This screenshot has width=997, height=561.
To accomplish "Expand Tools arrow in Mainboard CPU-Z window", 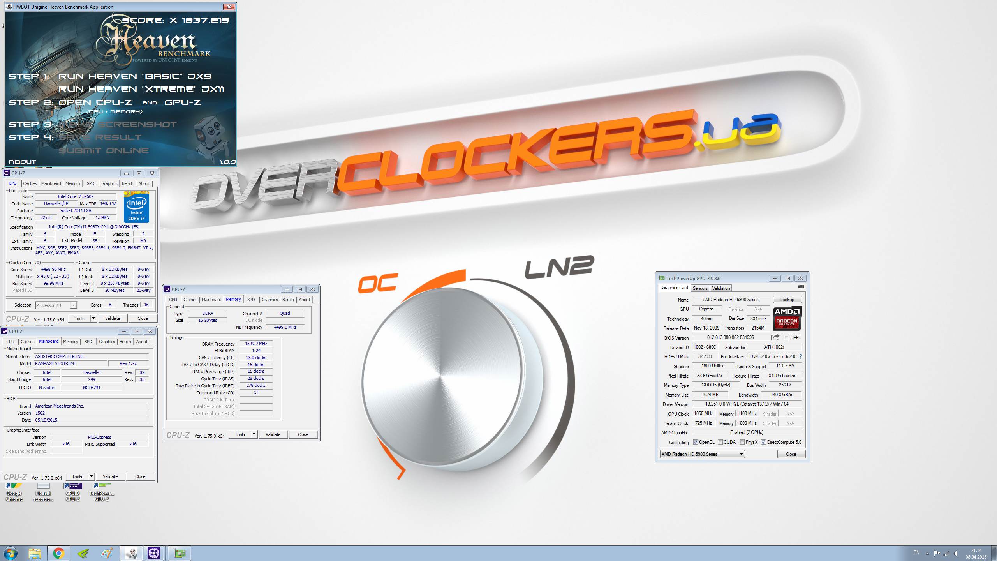I will [91, 476].
